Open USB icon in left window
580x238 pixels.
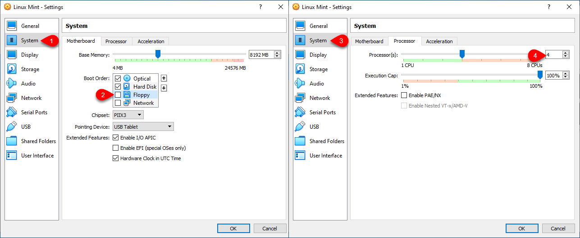click(x=12, y=127)
